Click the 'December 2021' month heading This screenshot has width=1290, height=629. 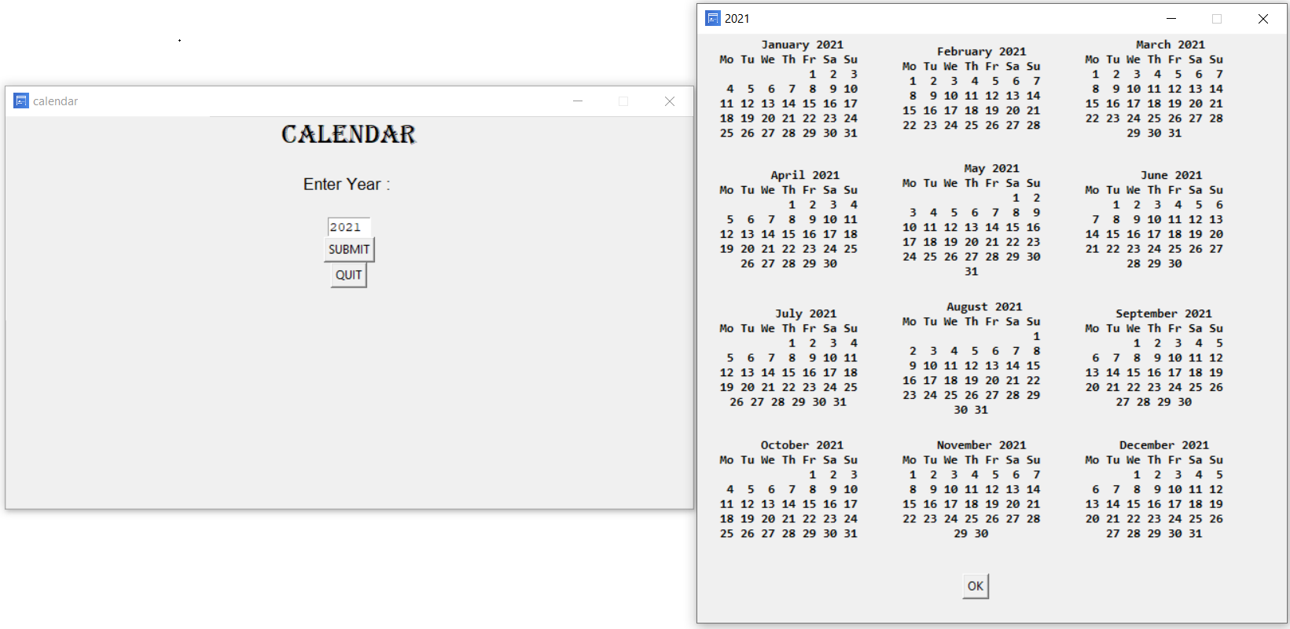click(x=1163, y=444)
